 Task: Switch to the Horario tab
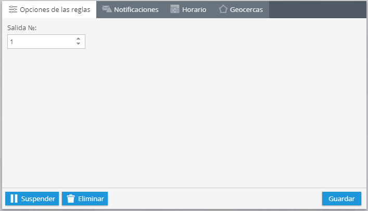[x=188, y=9]
